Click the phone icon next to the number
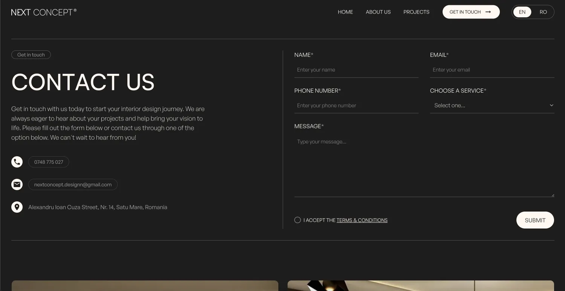 pyautogui.click(x=17, y=162)
